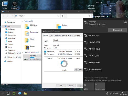Open the Start menu
Image resolution: width=128 pixels, height=96 pixels.
[x=3, y=93]
